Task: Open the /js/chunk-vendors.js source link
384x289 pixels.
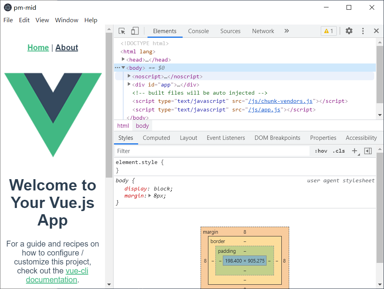Action: click(281, 101)
